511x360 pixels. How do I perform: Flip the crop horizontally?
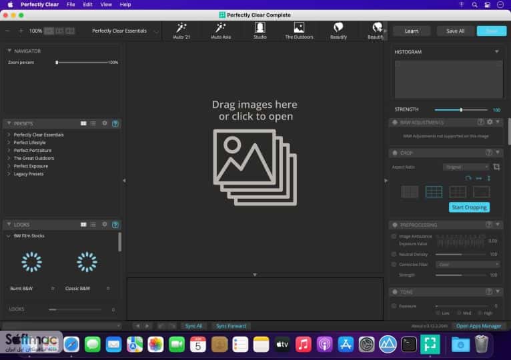coord(479,178)
